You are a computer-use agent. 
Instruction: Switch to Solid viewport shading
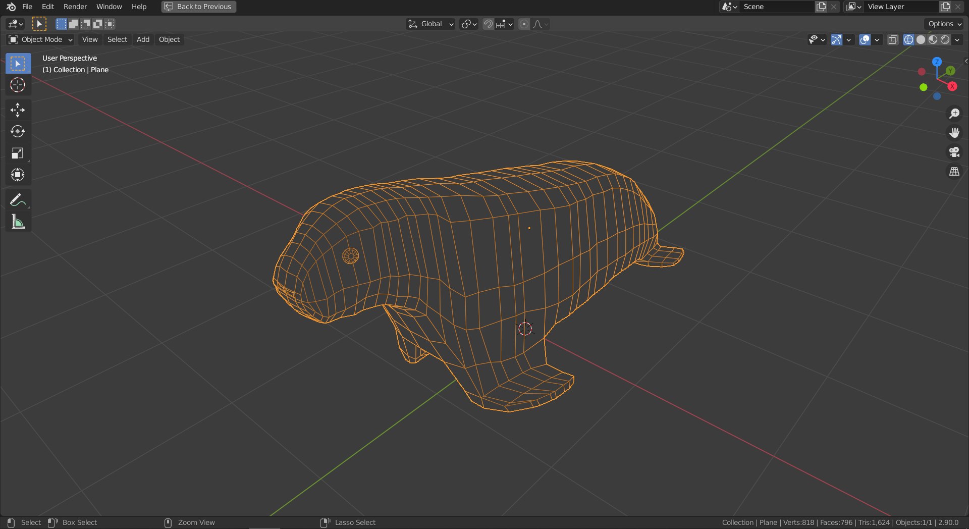(921, 39)
